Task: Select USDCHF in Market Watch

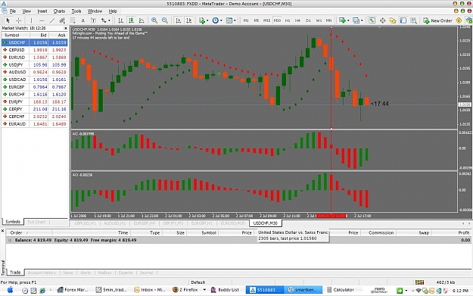Action: click(x=34, y=42)
